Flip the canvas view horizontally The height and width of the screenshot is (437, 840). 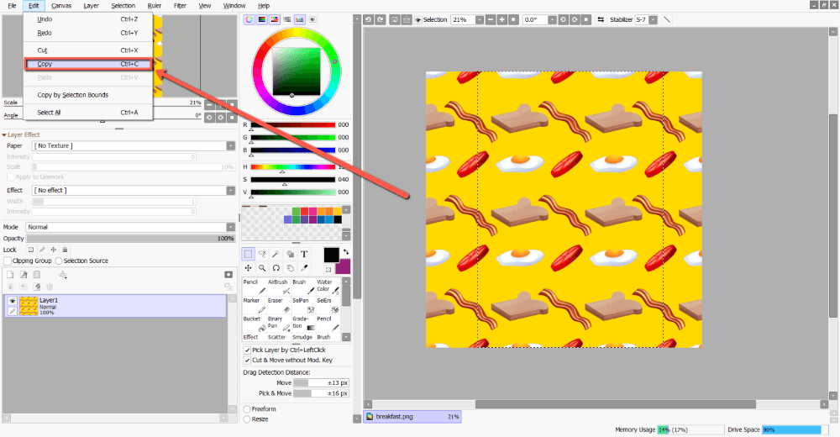[601, 20]
